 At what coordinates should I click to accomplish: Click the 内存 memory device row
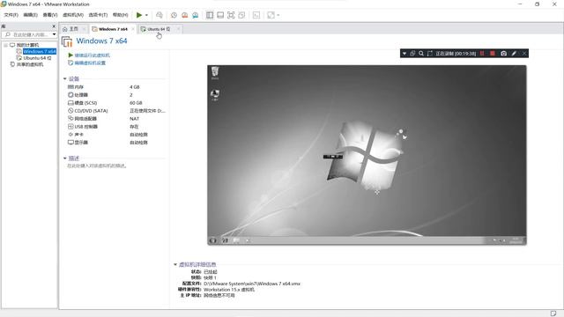click(116, 87)
